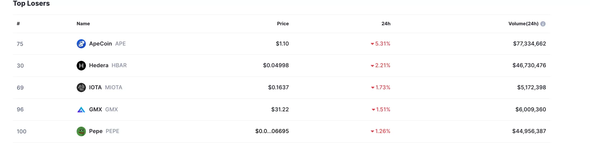Open the IOTA name link
The width and height of the screenshot is (590, 143).
tap(95, 88)
